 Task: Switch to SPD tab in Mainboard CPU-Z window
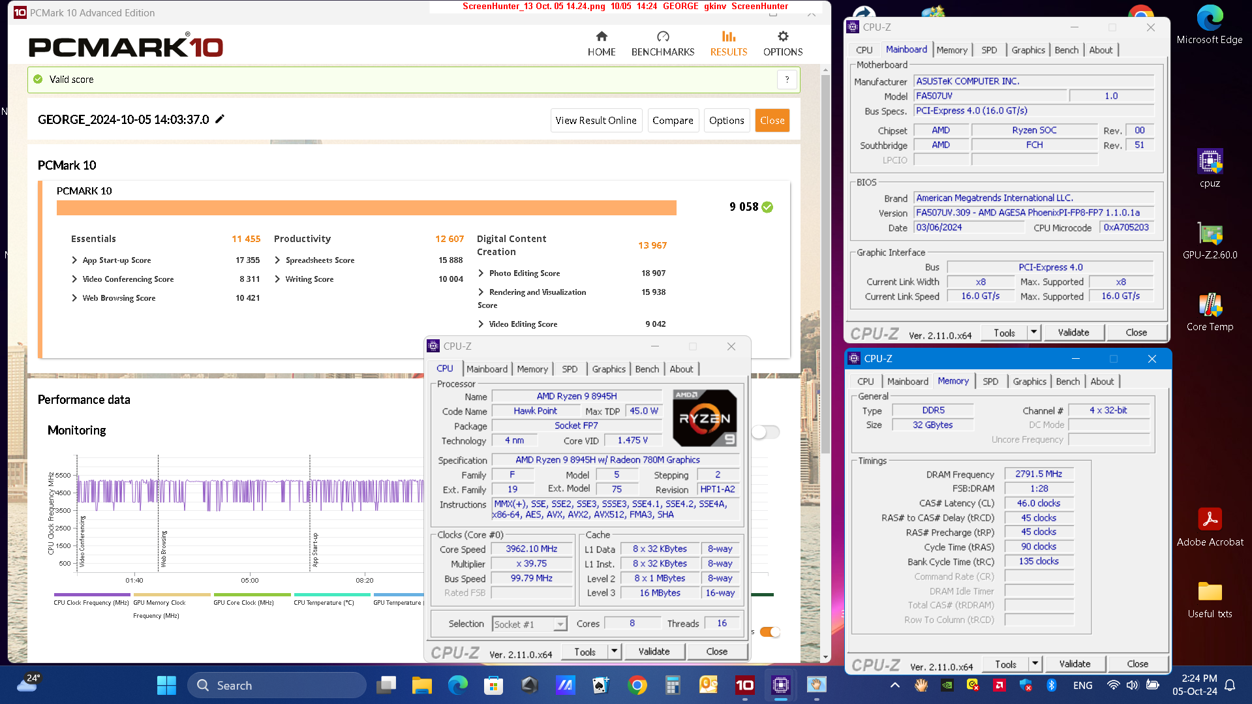pos(988,50)
